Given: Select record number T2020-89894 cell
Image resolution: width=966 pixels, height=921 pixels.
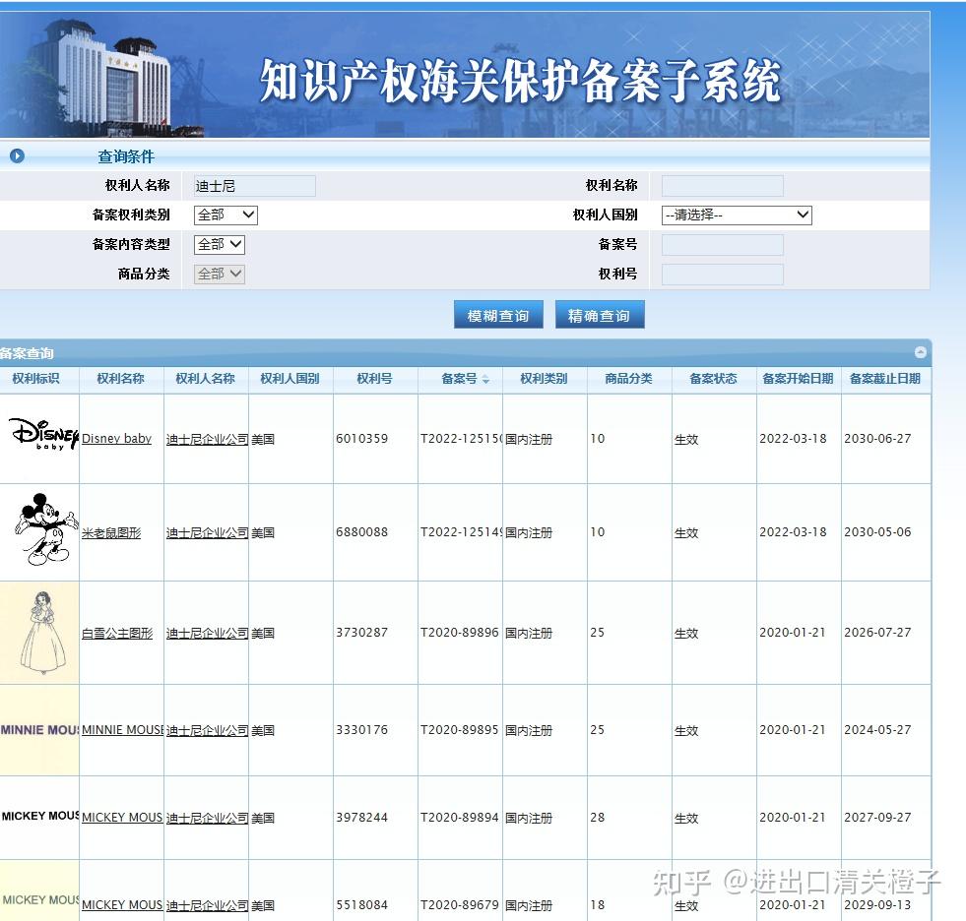Looking at the screenshot, I should coord(460,818).
